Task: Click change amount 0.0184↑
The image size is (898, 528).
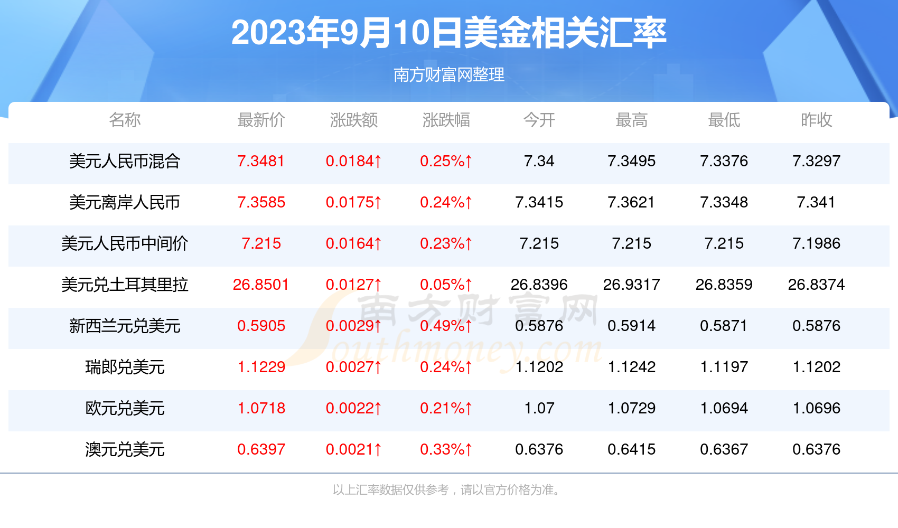Action: [354, 161]
